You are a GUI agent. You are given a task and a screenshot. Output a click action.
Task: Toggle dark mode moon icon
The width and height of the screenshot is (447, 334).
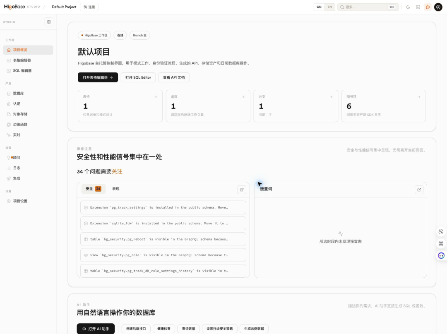point(408,7)
